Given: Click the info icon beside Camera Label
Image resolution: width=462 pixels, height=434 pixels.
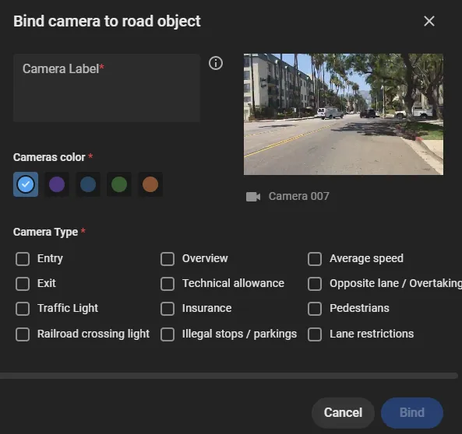Looking at the screenshot, I should [216, 63].
